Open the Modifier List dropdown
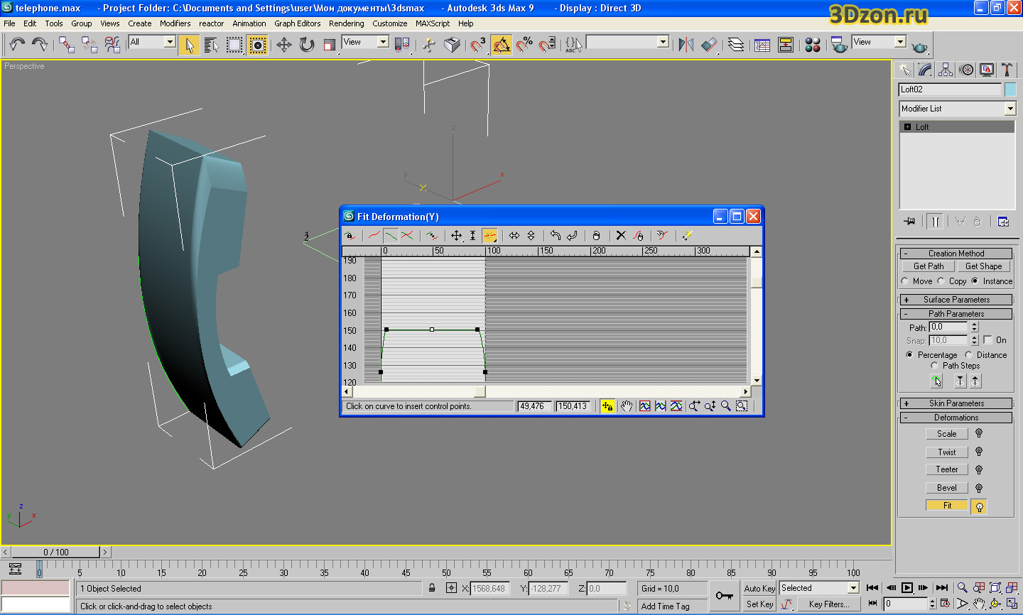This screenshot has width=1023, height=615. pos(1010,109)
